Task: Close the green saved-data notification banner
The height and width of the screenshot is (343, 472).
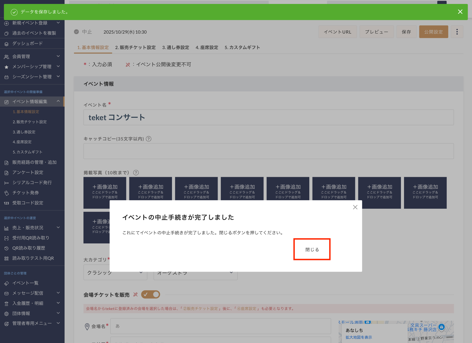Action: click(460, 12)
